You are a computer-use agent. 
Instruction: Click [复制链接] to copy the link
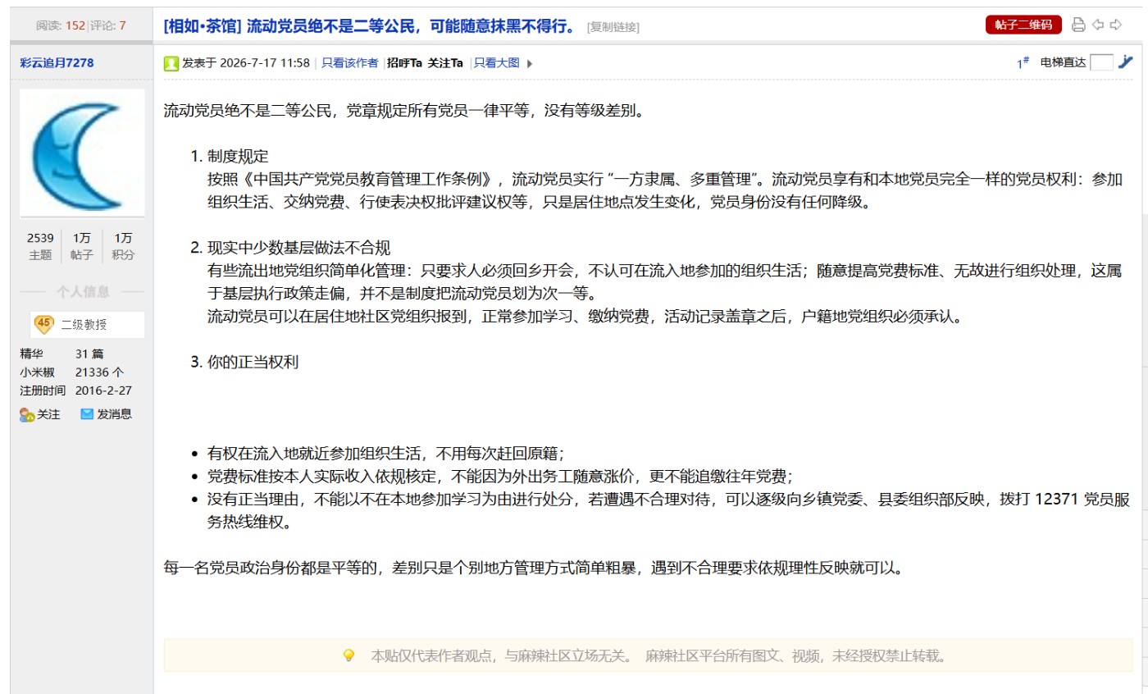(x=613, y=27)
